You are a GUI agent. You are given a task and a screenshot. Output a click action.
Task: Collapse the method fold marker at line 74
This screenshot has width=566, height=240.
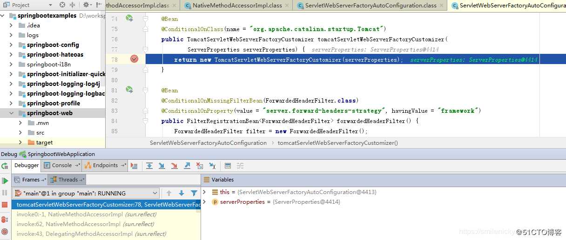pyautogui.click(x=146, y=19)
